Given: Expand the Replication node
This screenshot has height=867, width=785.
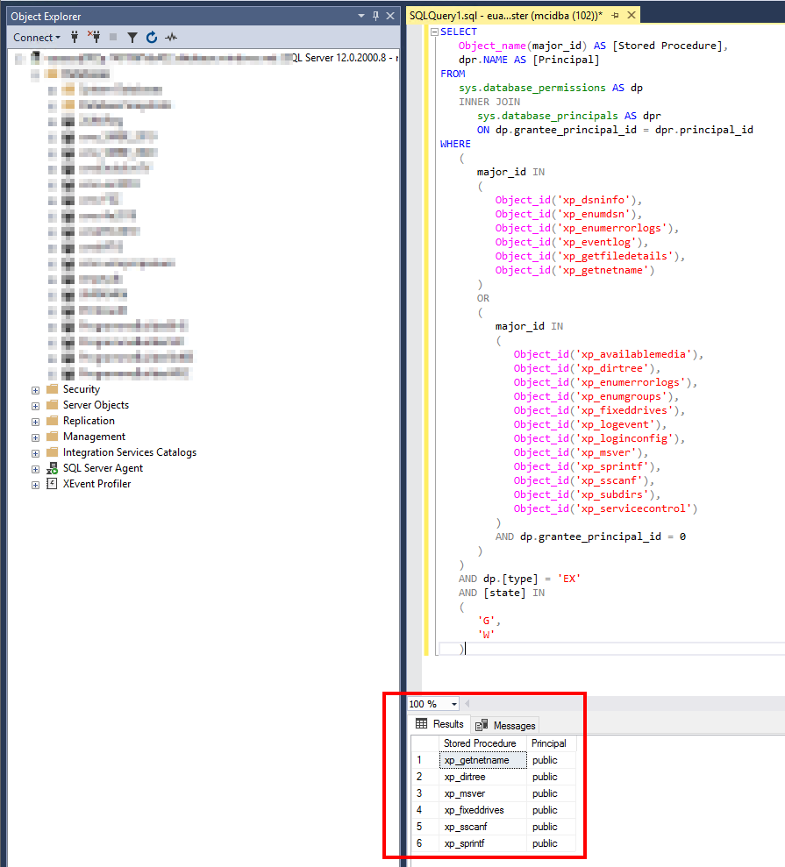Looking at the screenshot, I should click(x=35, y=422).
